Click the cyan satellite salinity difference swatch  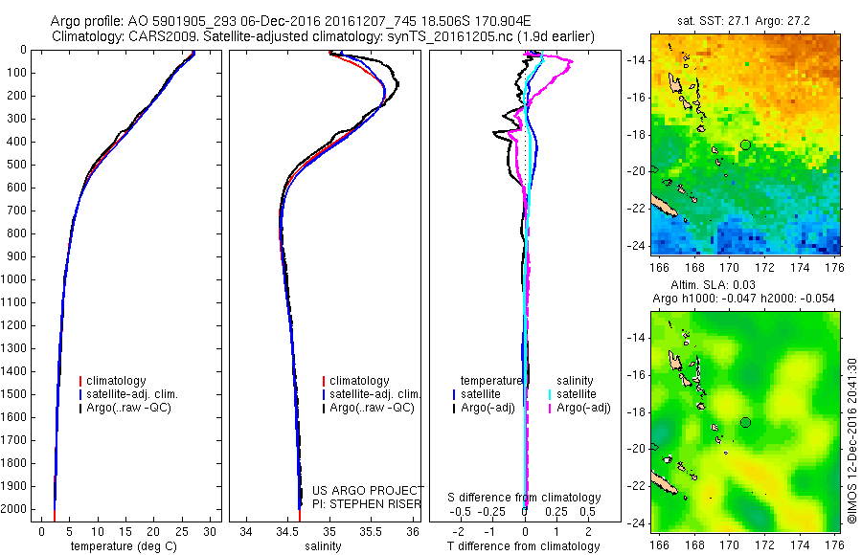[x=550, y=394]
